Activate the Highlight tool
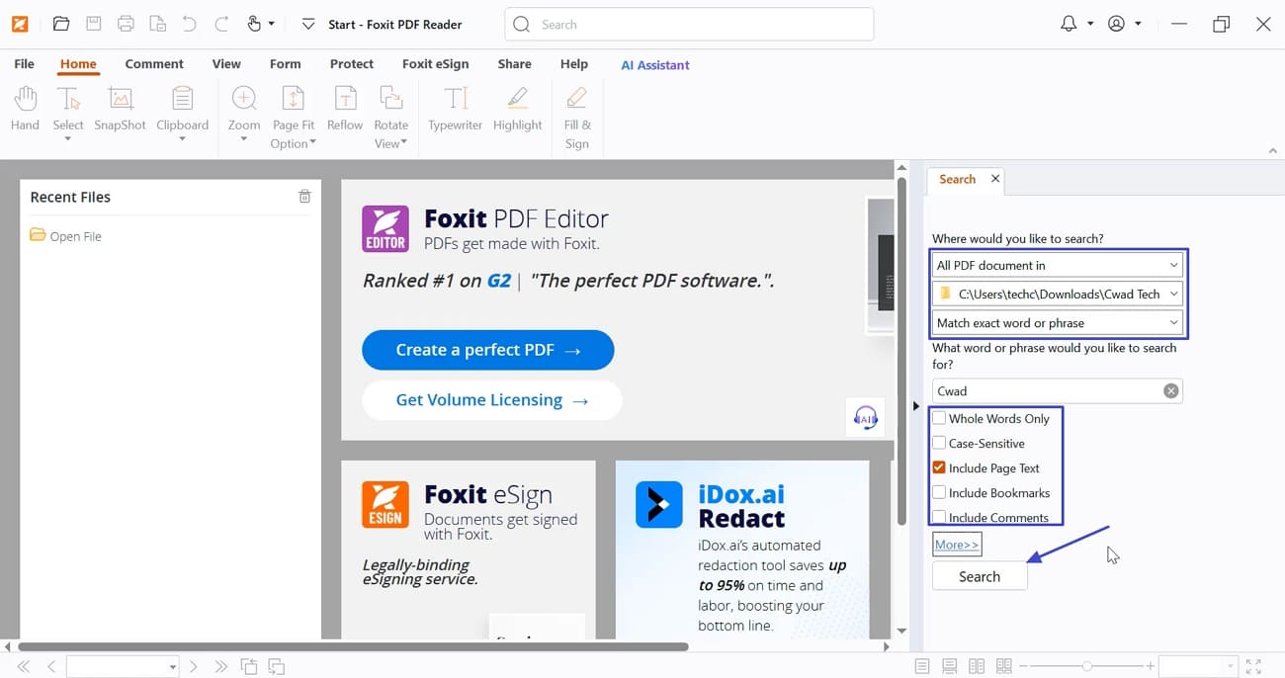Image resolution: width=1285 pixels, height=678 pixels. click(x=517, y=111)
